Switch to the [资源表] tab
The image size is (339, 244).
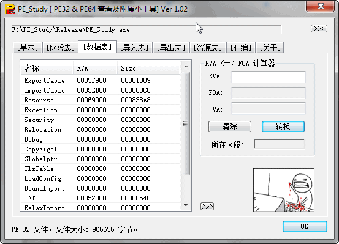click(x=208, y=48)
